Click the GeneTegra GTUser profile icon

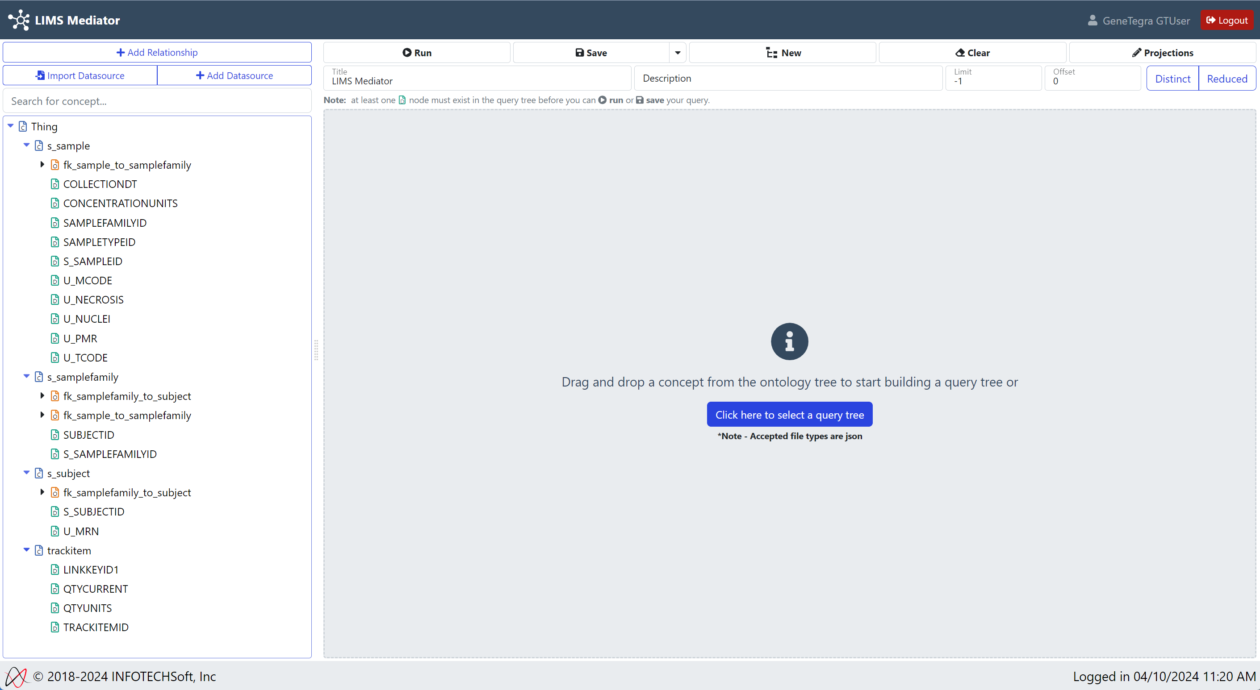1092,21
